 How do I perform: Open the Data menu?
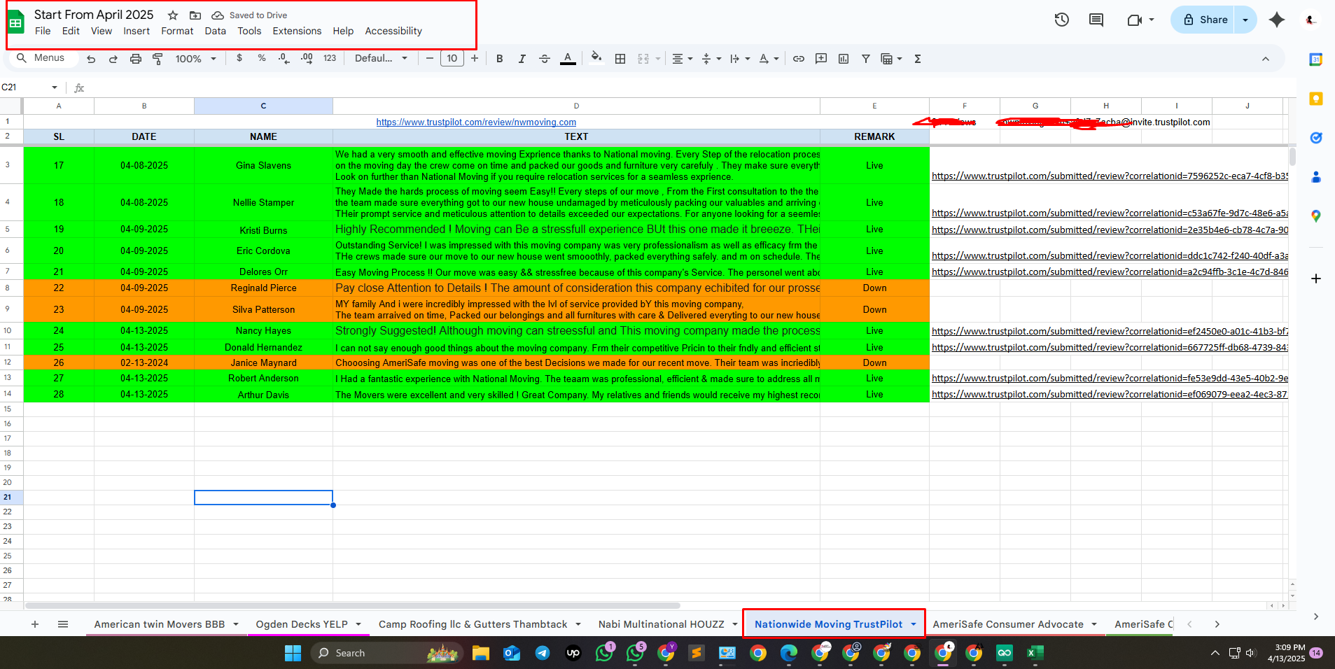[x=215, y=31]
